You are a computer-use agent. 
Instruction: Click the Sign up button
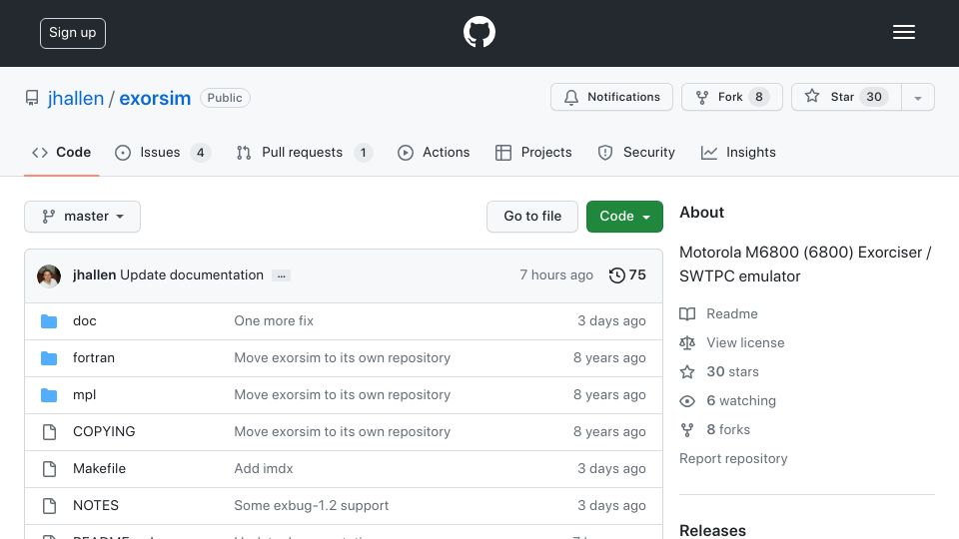click(x=73, y=33)
